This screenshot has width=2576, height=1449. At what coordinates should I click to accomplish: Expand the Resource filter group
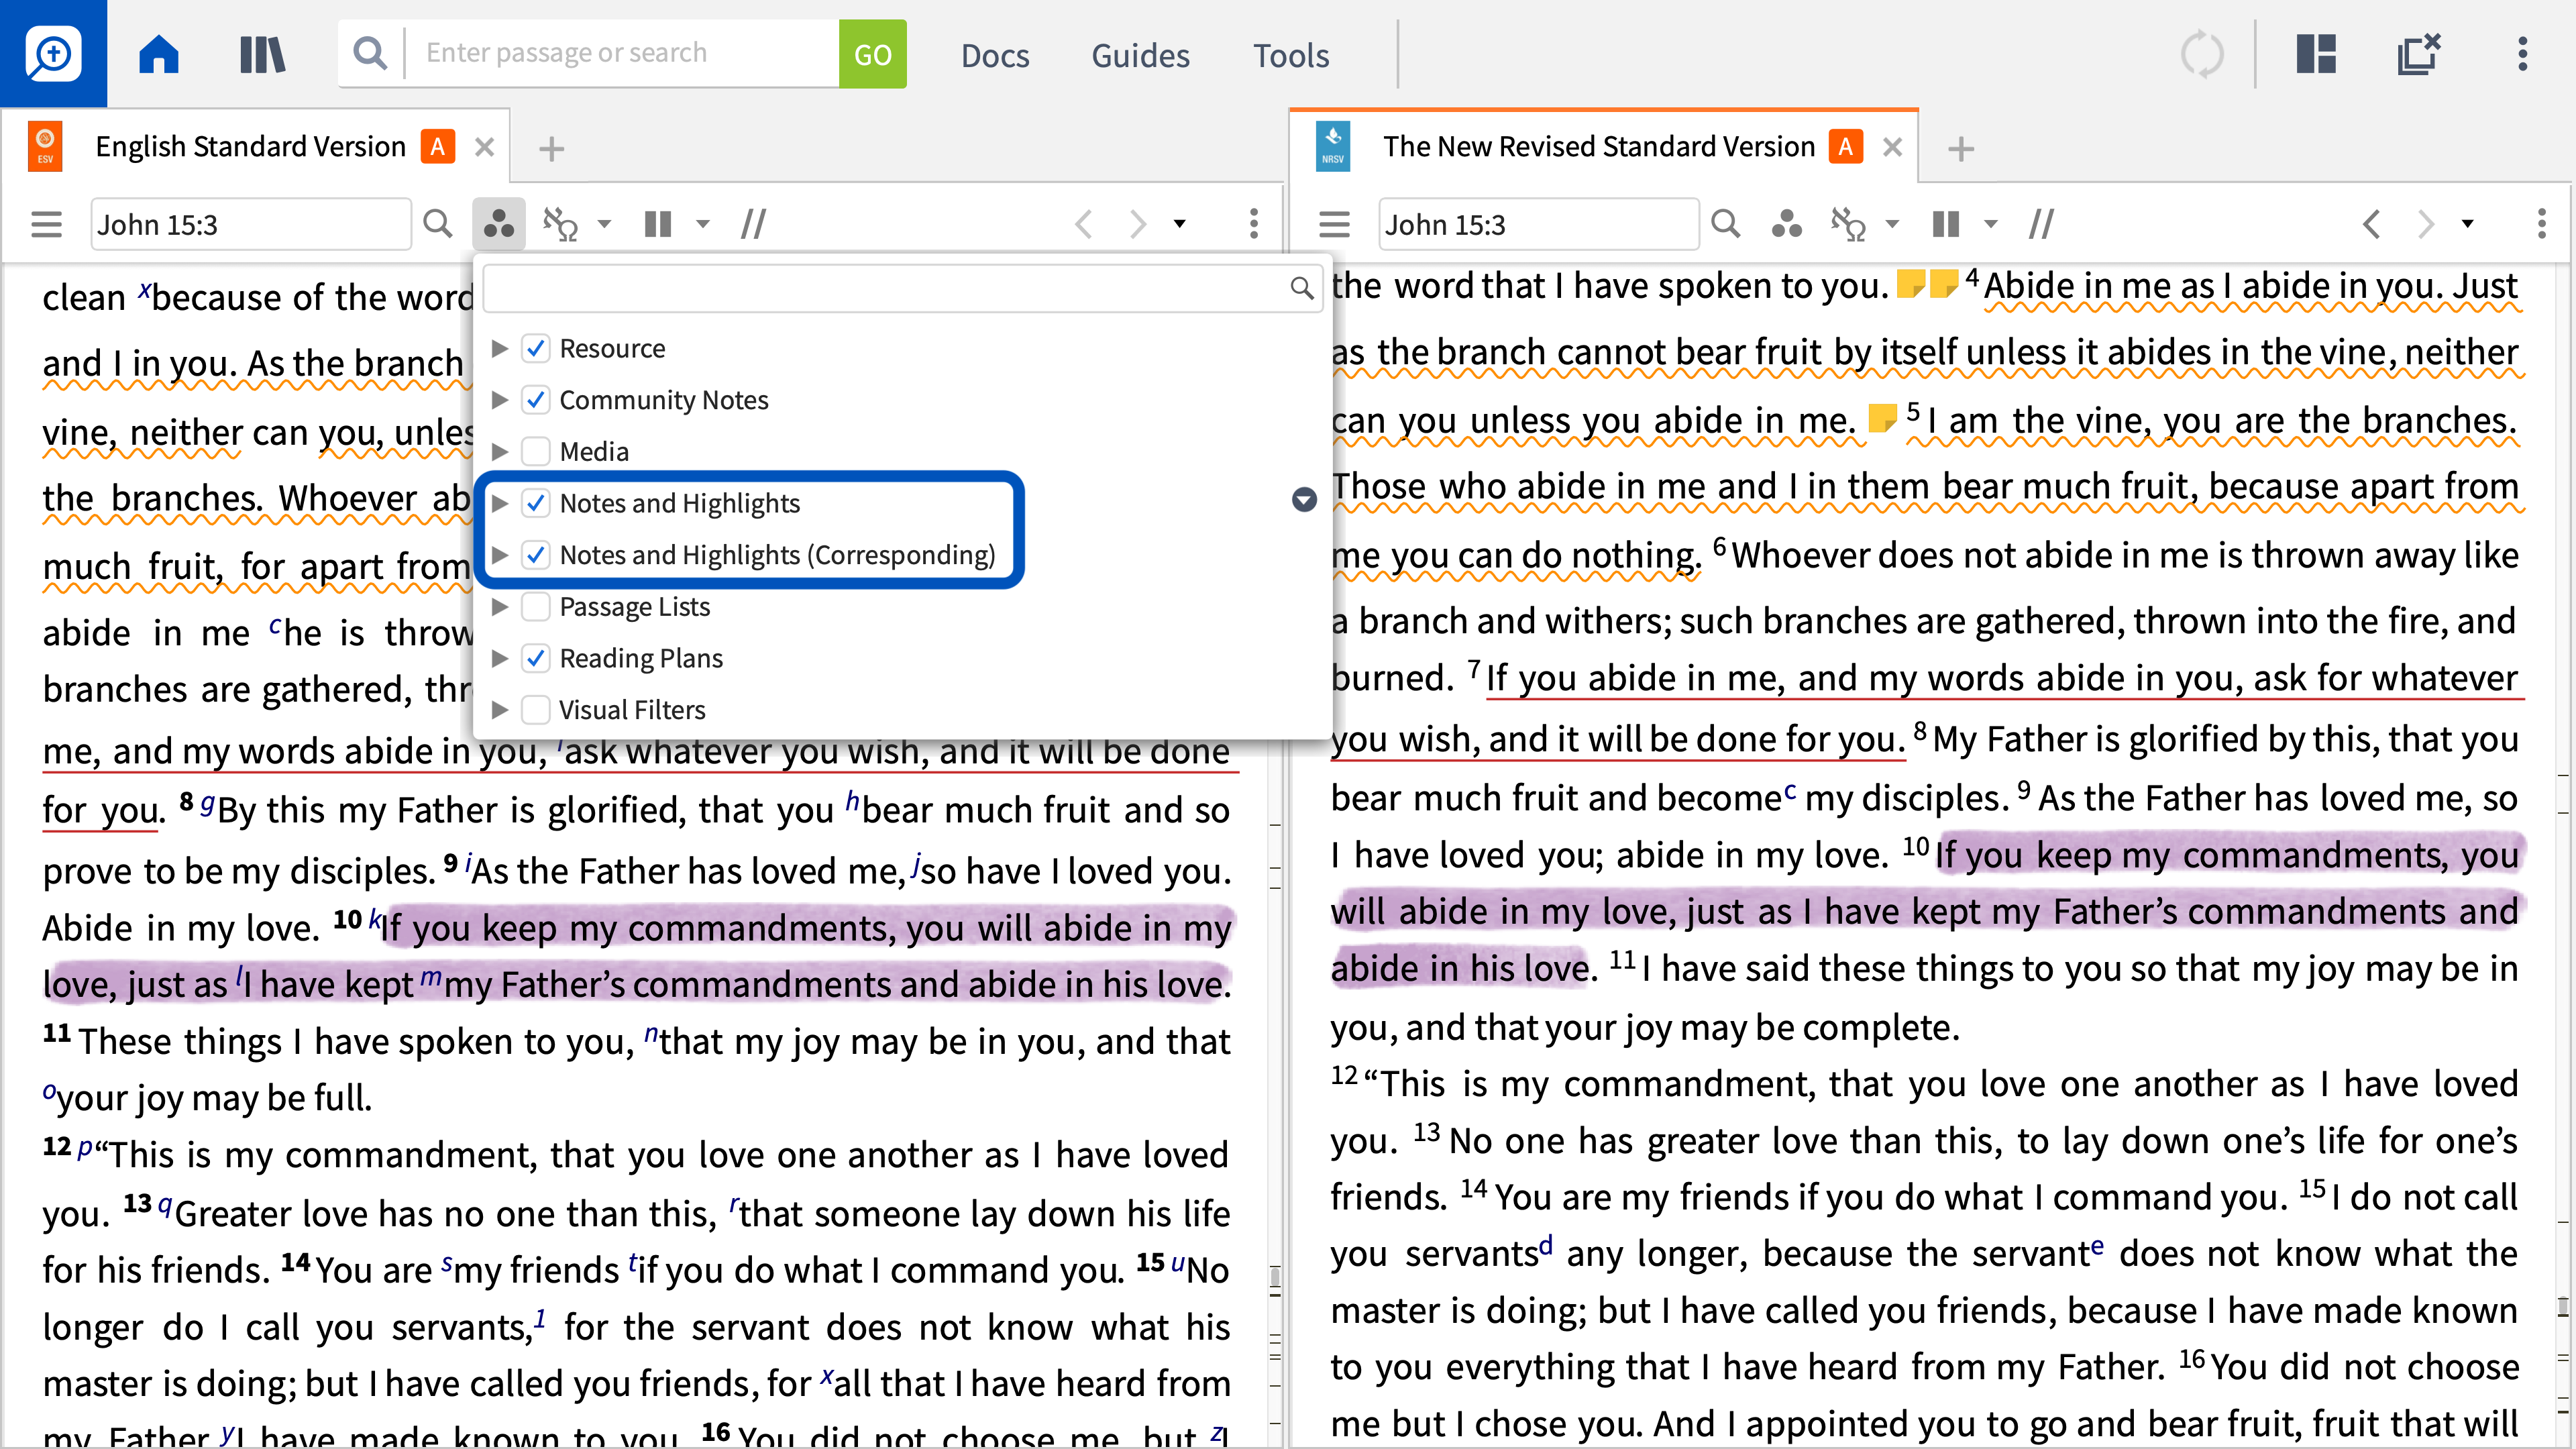tap(500, 348)
